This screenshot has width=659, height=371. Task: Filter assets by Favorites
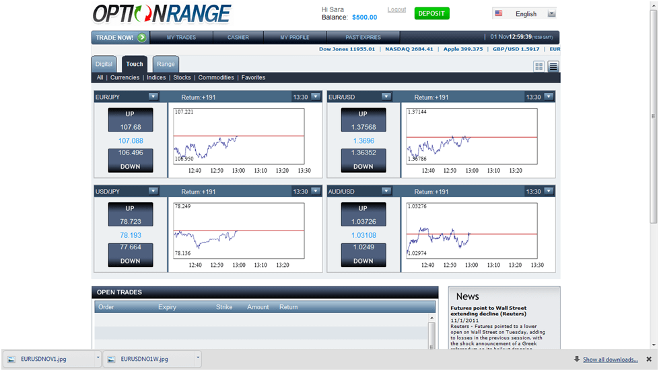[253, 78]
